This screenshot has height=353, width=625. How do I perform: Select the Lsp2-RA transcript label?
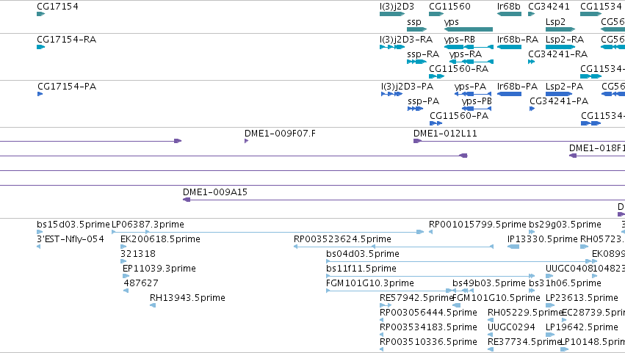point(565,40)
